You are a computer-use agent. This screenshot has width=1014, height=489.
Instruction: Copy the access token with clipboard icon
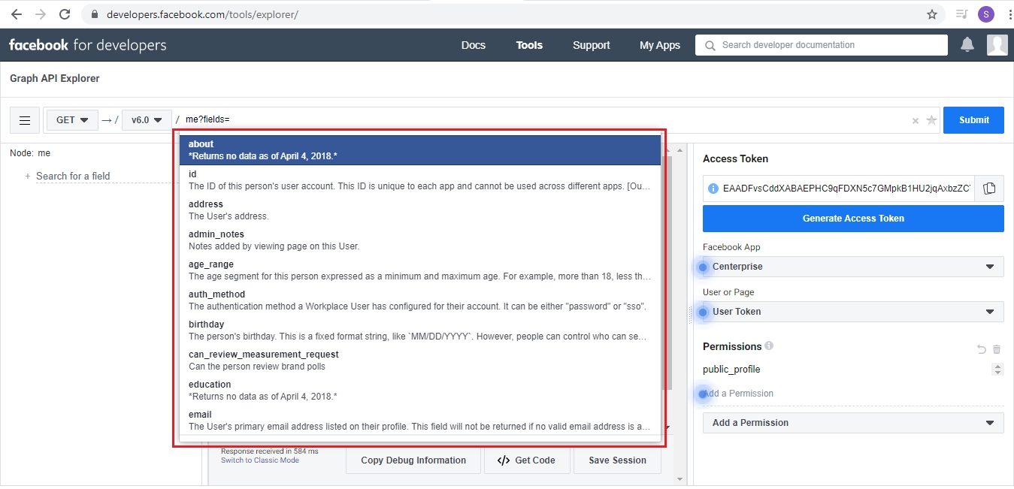[x=989, y=189]
